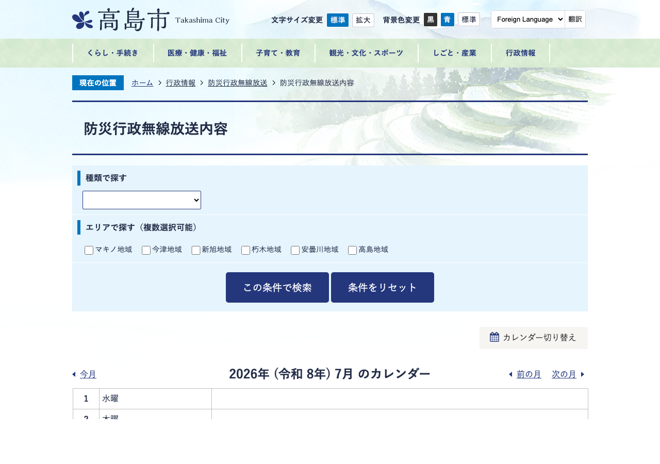Set background color to black (黒)
The width and height of the screenshot is (660, 464).
click(x=431, y=20)
